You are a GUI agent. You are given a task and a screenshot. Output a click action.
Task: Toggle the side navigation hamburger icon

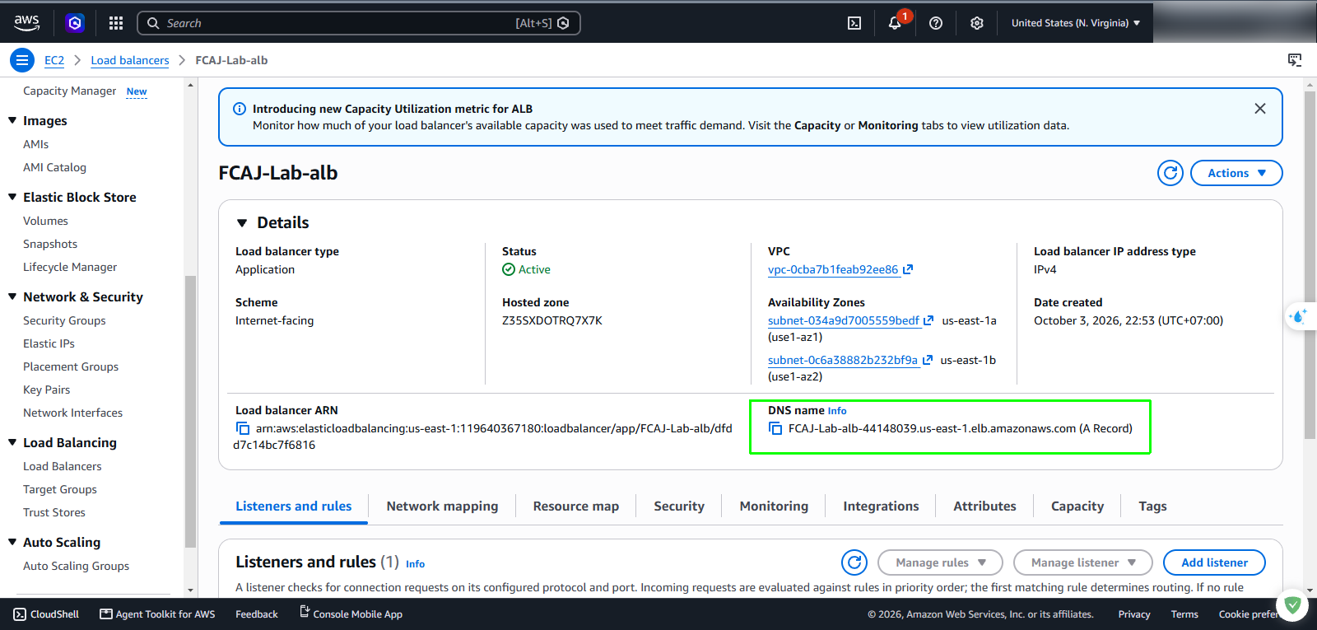point(22,60)
